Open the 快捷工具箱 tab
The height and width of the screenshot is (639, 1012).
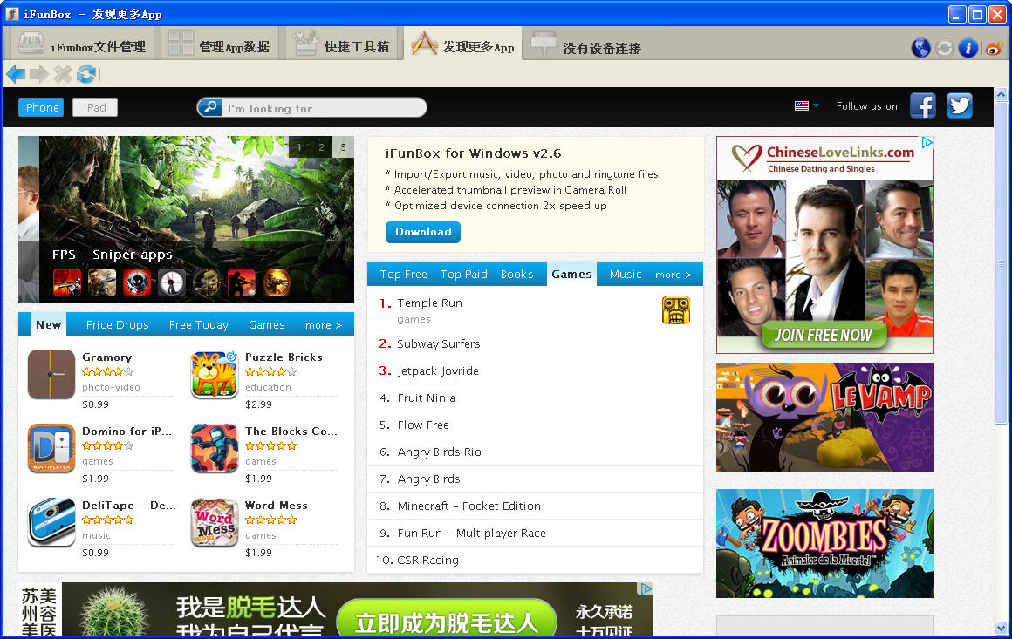(342, 44)
